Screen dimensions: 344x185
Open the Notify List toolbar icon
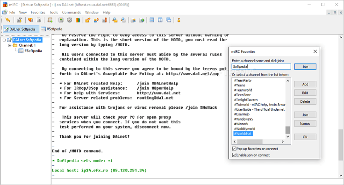(x=133, y=20)
